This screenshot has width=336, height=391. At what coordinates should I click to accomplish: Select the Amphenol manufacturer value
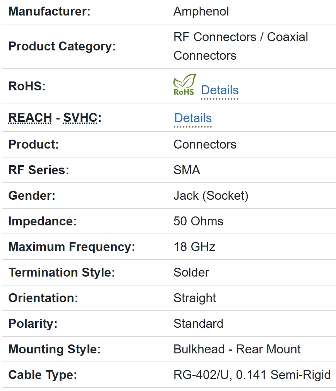click(x=201, y=11)
